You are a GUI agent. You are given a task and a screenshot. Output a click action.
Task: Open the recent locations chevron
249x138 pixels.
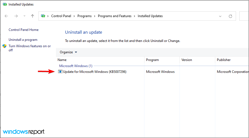tap(24, 16)
